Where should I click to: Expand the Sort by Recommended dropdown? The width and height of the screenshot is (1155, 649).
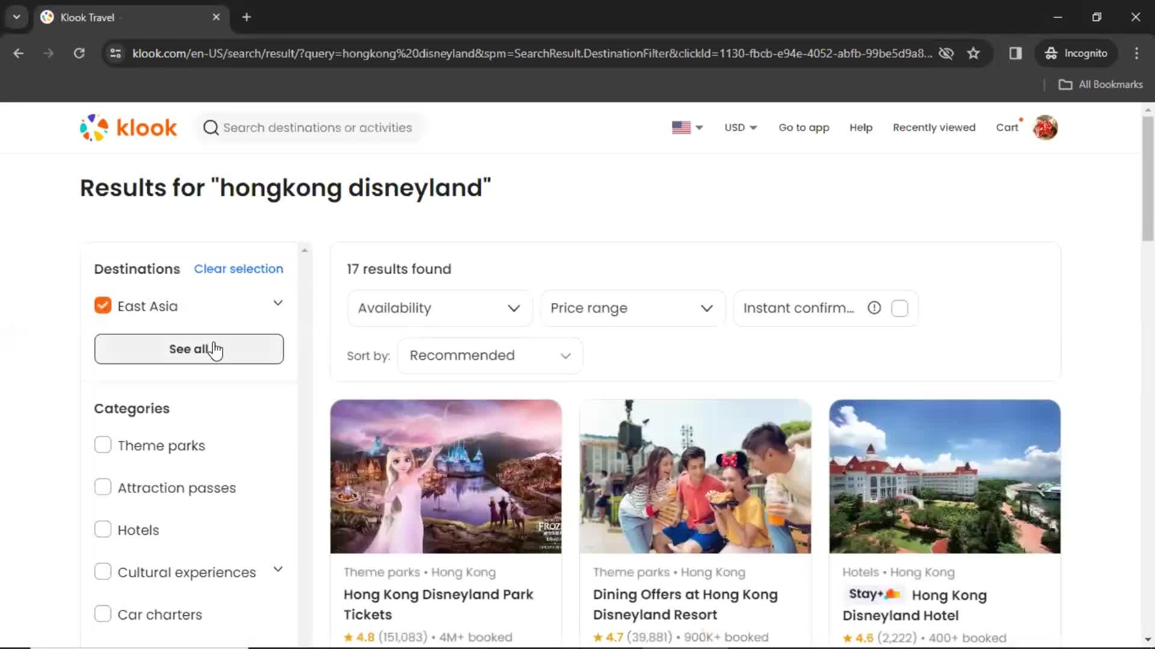click(490, 355)
